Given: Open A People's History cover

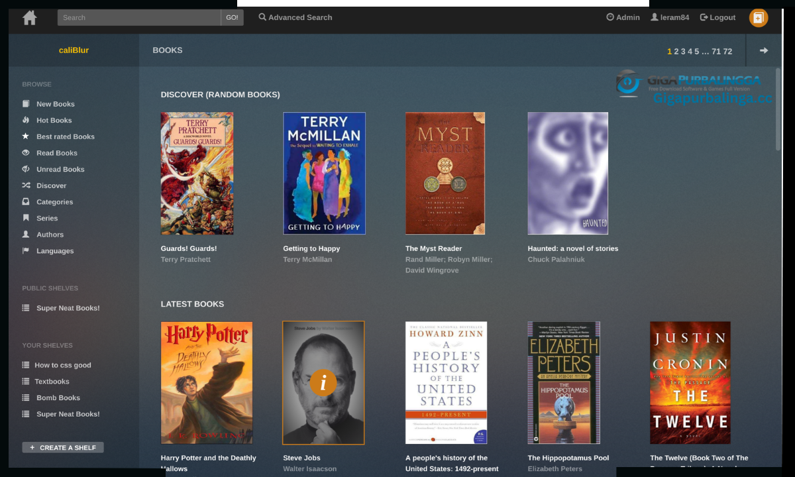Looking at the screenshot, I should tap(446, 383).
